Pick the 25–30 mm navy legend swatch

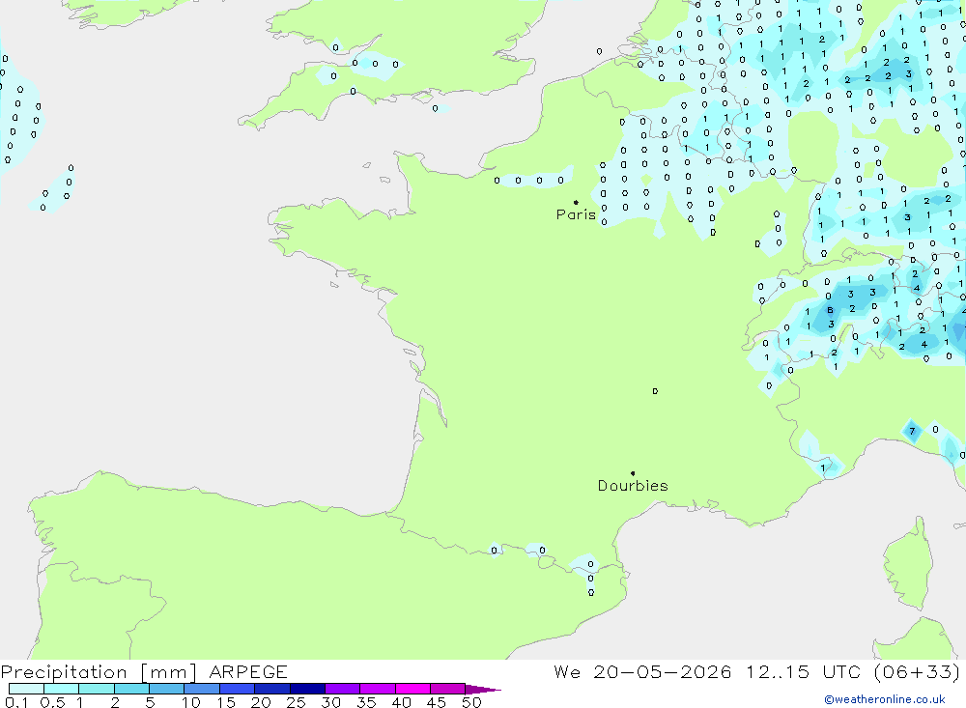[x=307, y=689]
